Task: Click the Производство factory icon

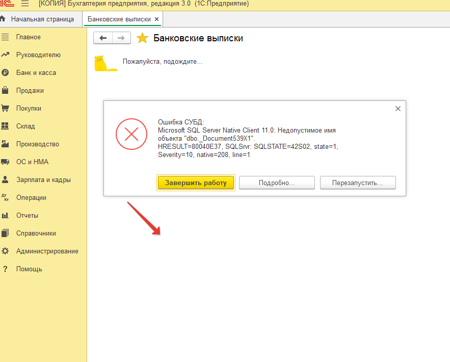Action: (6, 144)
